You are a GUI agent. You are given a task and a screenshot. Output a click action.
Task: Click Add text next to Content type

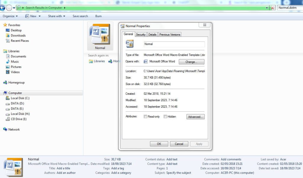coord(172,164)
